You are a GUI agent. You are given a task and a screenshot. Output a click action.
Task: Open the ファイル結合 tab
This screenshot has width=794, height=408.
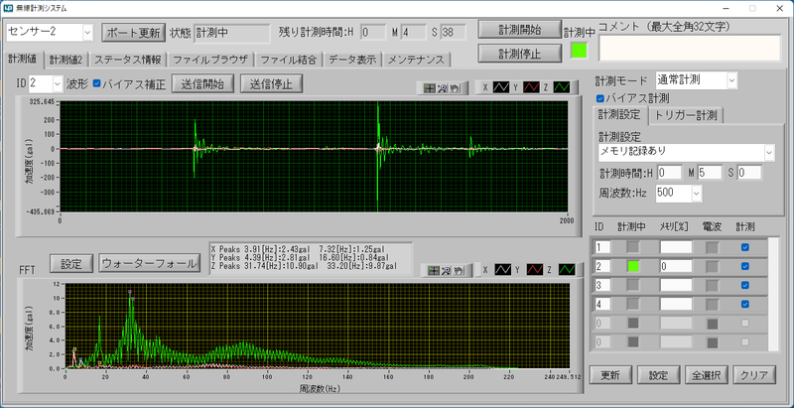tap(289, 60)
